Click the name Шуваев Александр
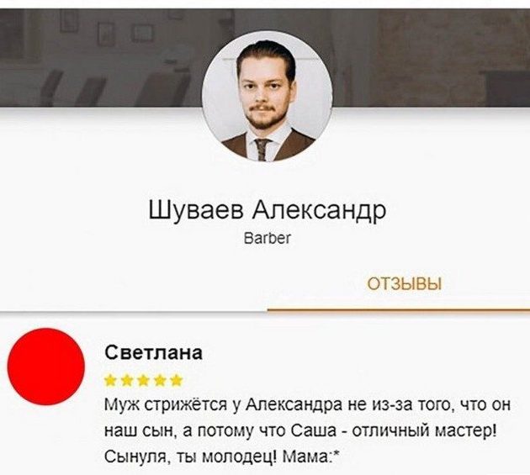The height and width of the screenshot is (475, 530). [x=267, y=210]
